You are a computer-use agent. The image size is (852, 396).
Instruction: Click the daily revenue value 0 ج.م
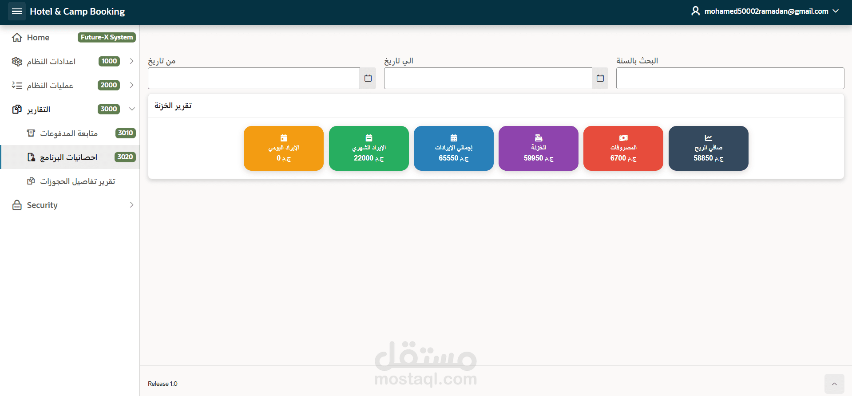[284, 158]
